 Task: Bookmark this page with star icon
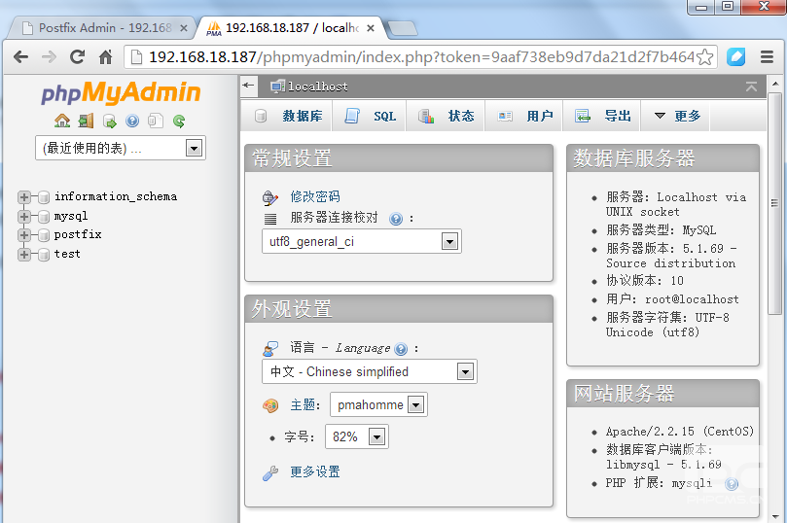(704, 57)
